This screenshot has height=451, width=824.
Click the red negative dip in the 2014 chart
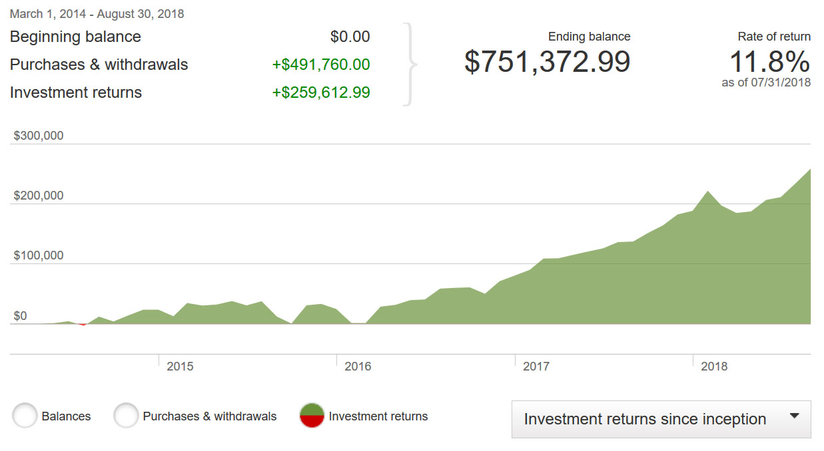pyautogui.click(x=83, y=325)
